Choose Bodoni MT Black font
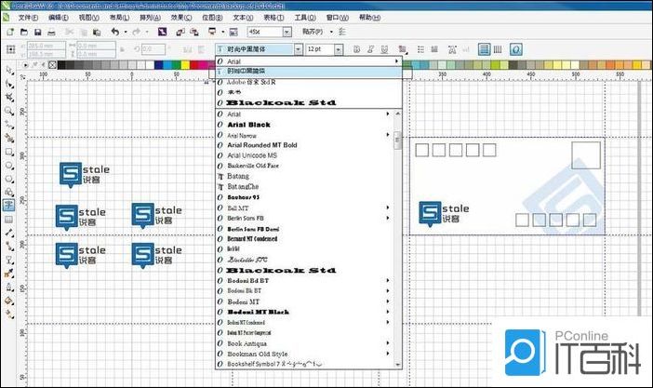The height and width of the screenshot is (388, 653). 259,312
